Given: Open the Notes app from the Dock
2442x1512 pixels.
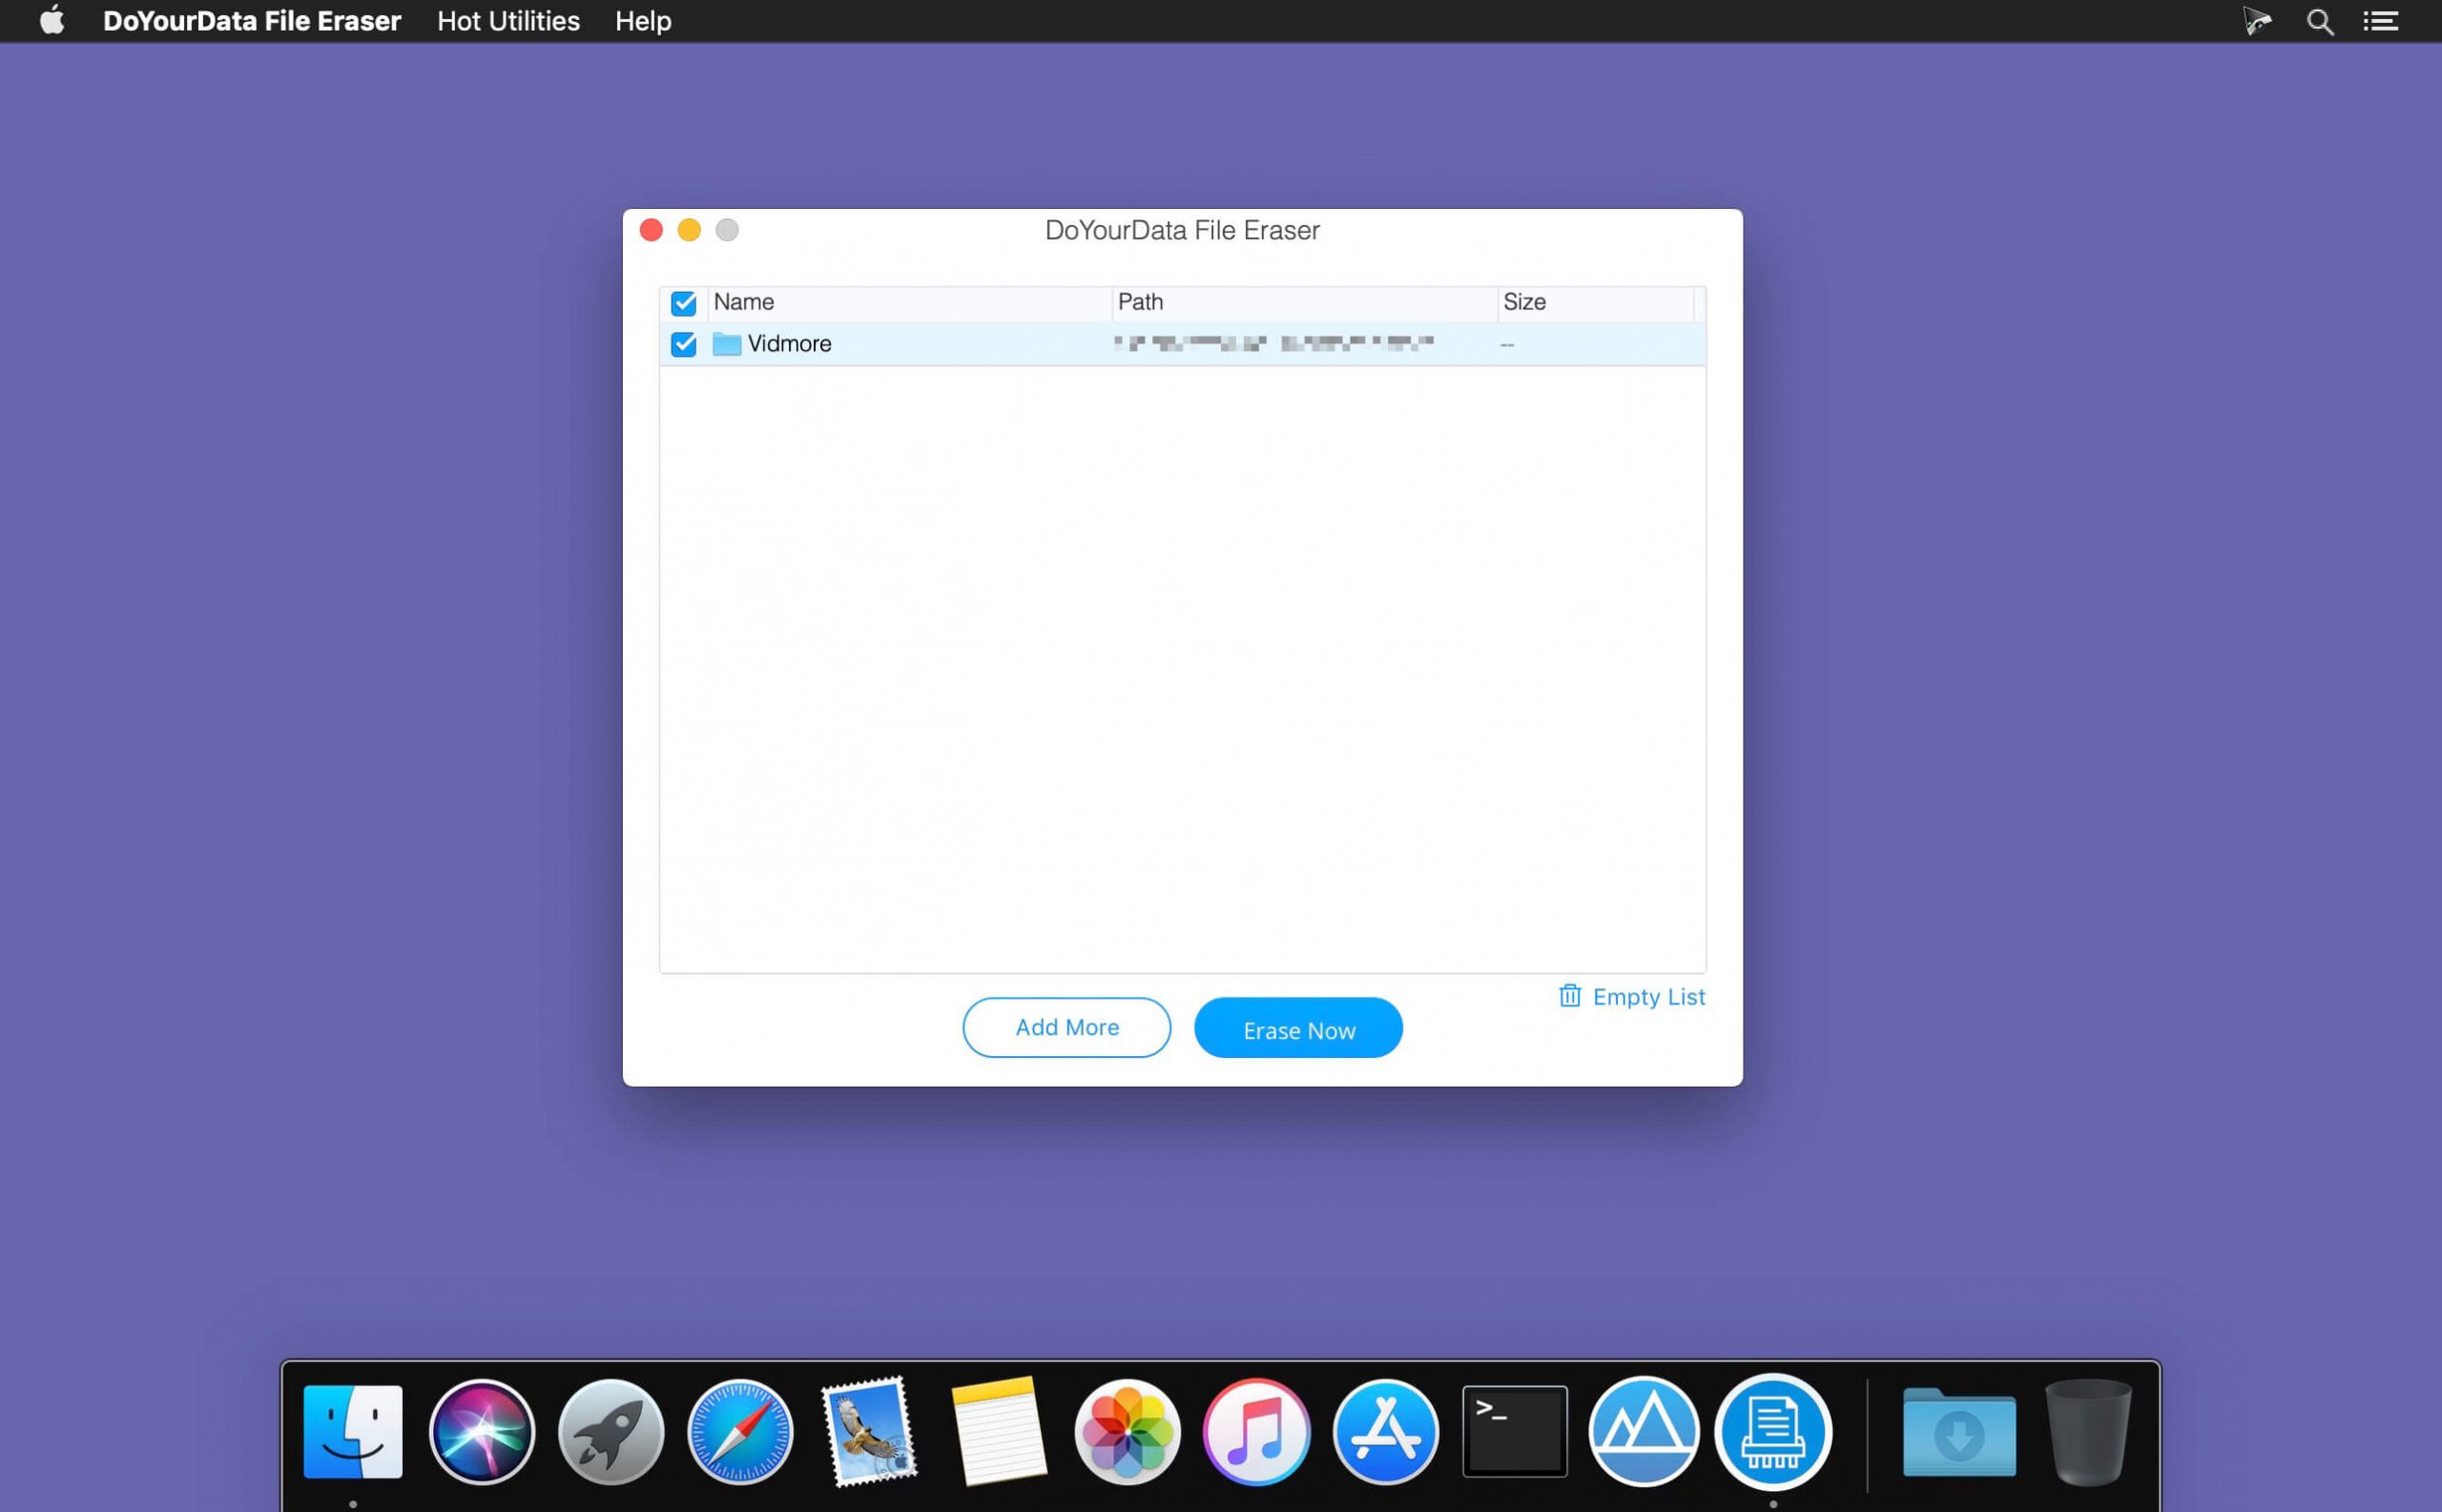Looking at the screenshot, I should pos(997,1432).
